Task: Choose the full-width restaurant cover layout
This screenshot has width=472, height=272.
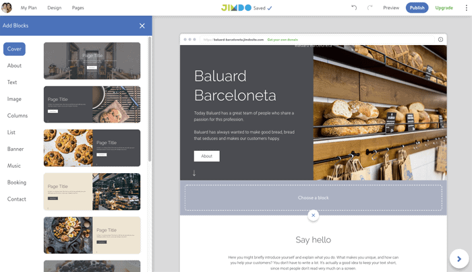Action: pyautogui.click(x=92, y=61)
